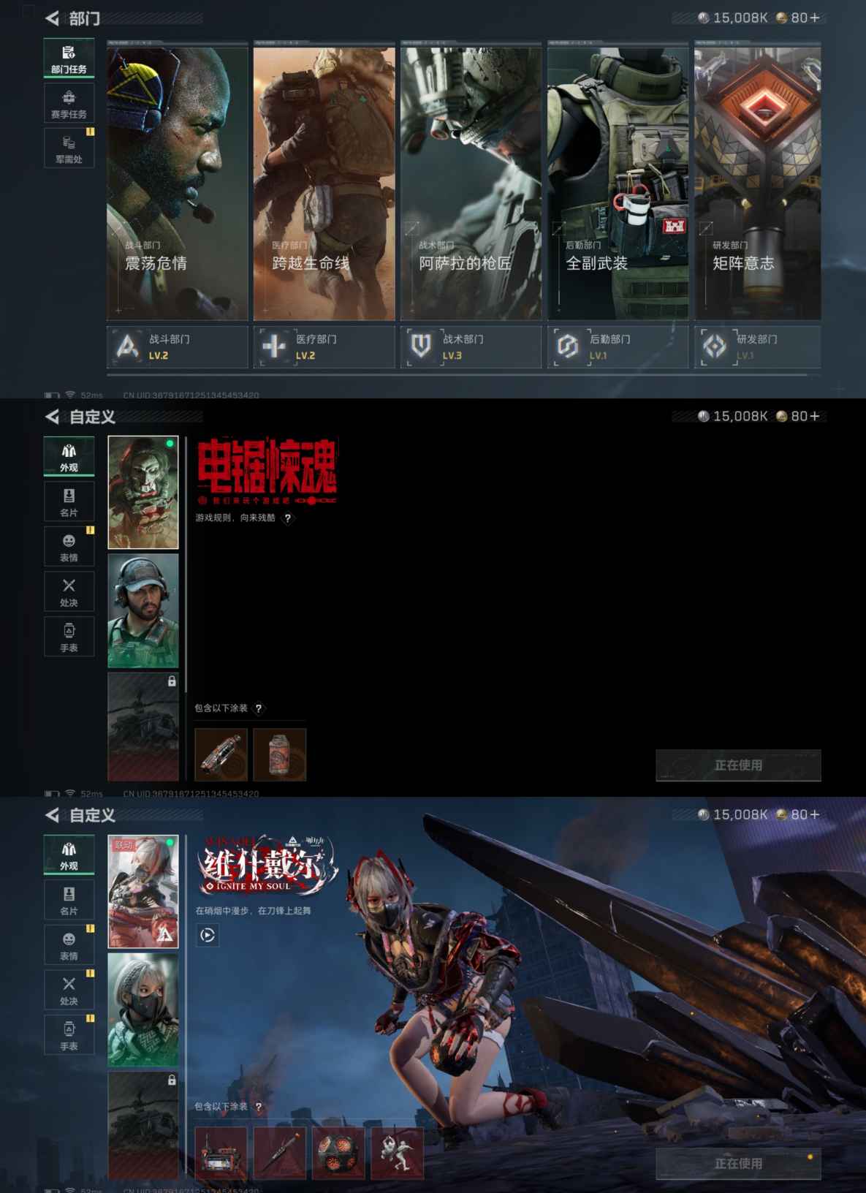The width and height of the screenshot is (866, 1193).
Task: Pick the knife skin under 维什戴尔
Action: pyautogui.click(x=280, y=1153)
